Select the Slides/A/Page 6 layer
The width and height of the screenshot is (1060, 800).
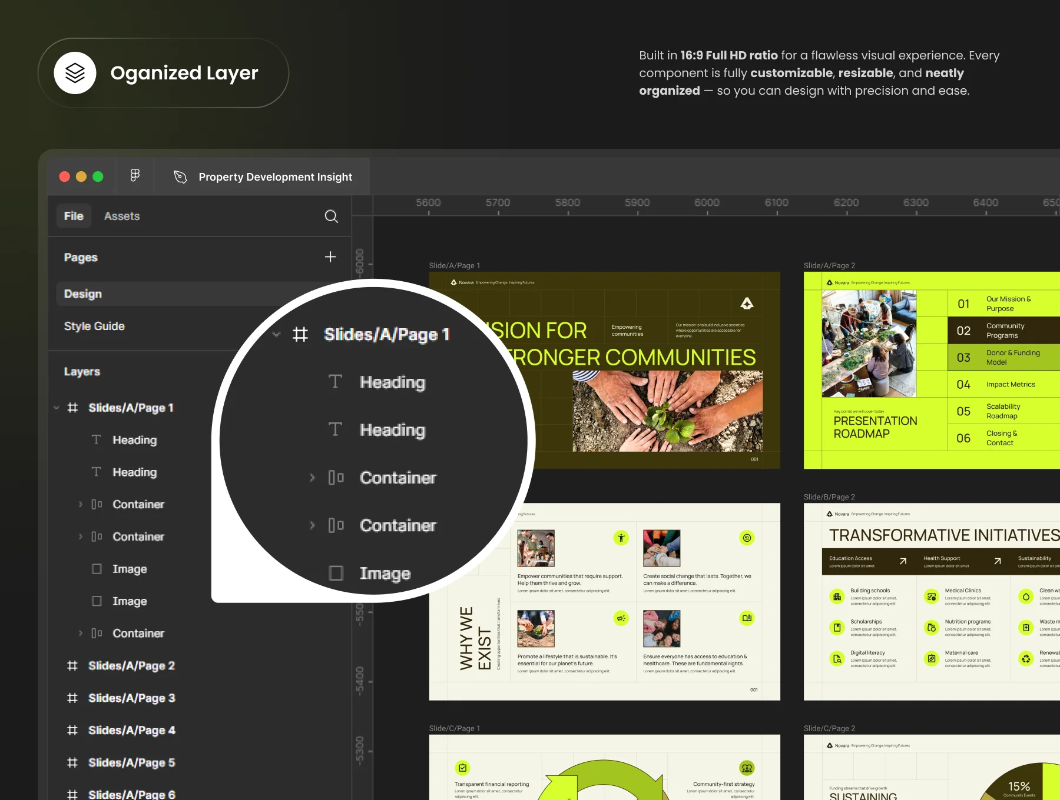(x=132, y=794)
